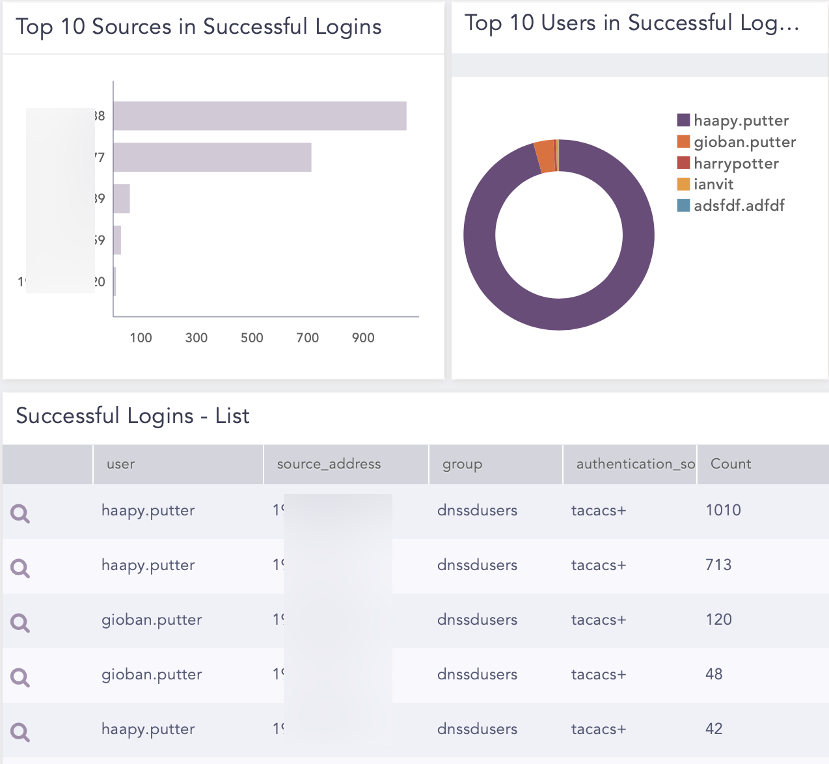This screenshot has height=764, width=829.
Task: Select second-longest bar in sources chart
Action: 212,157
